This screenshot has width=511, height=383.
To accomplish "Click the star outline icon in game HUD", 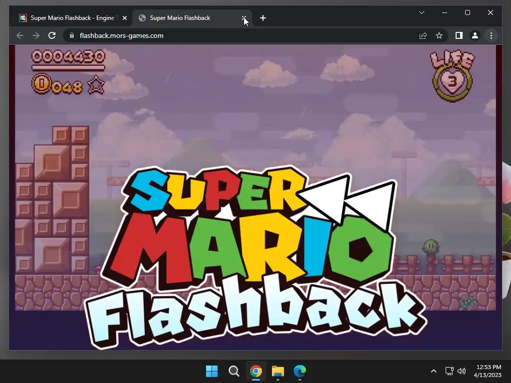I will 96,85.
